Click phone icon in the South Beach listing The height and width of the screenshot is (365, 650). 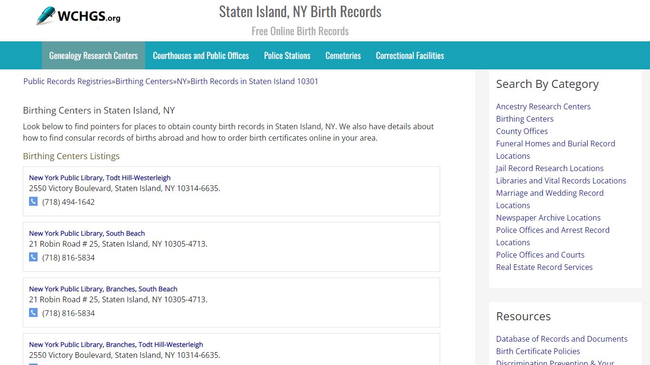[33, 257]
